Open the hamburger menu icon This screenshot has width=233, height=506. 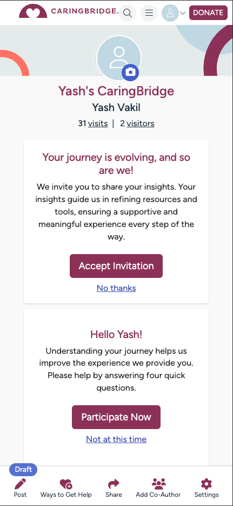pos(149,13)
